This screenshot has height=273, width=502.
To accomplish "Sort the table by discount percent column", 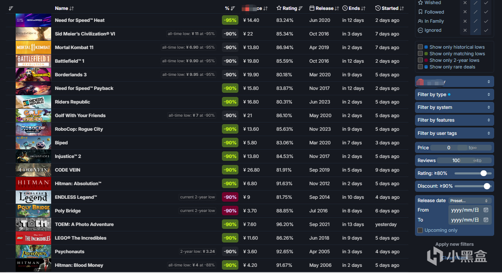I will tap(230, 8).
